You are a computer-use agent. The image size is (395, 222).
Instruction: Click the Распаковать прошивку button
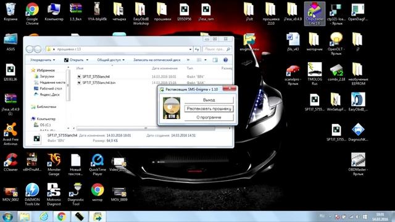click(209, 109)
